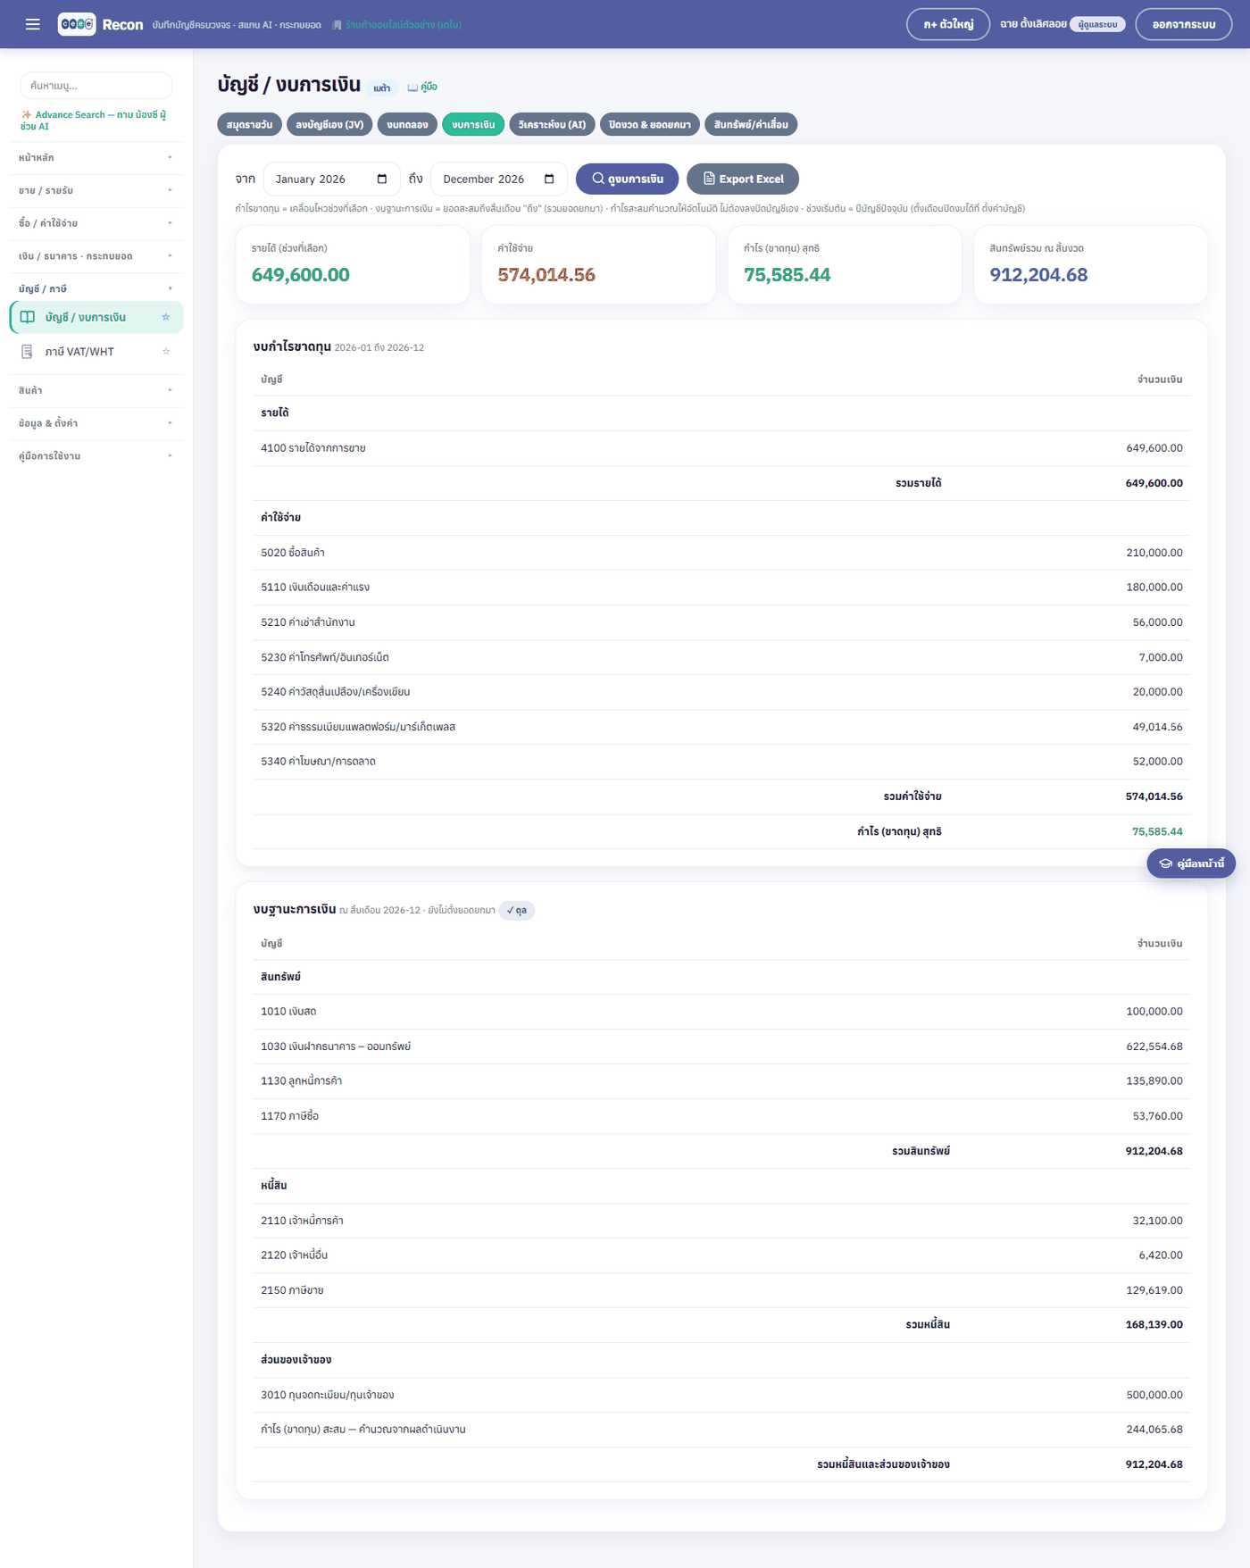Click the spreadsheet icon on Export Excel
This screenshot has height=1568, width=1250.
pos(709,179)
